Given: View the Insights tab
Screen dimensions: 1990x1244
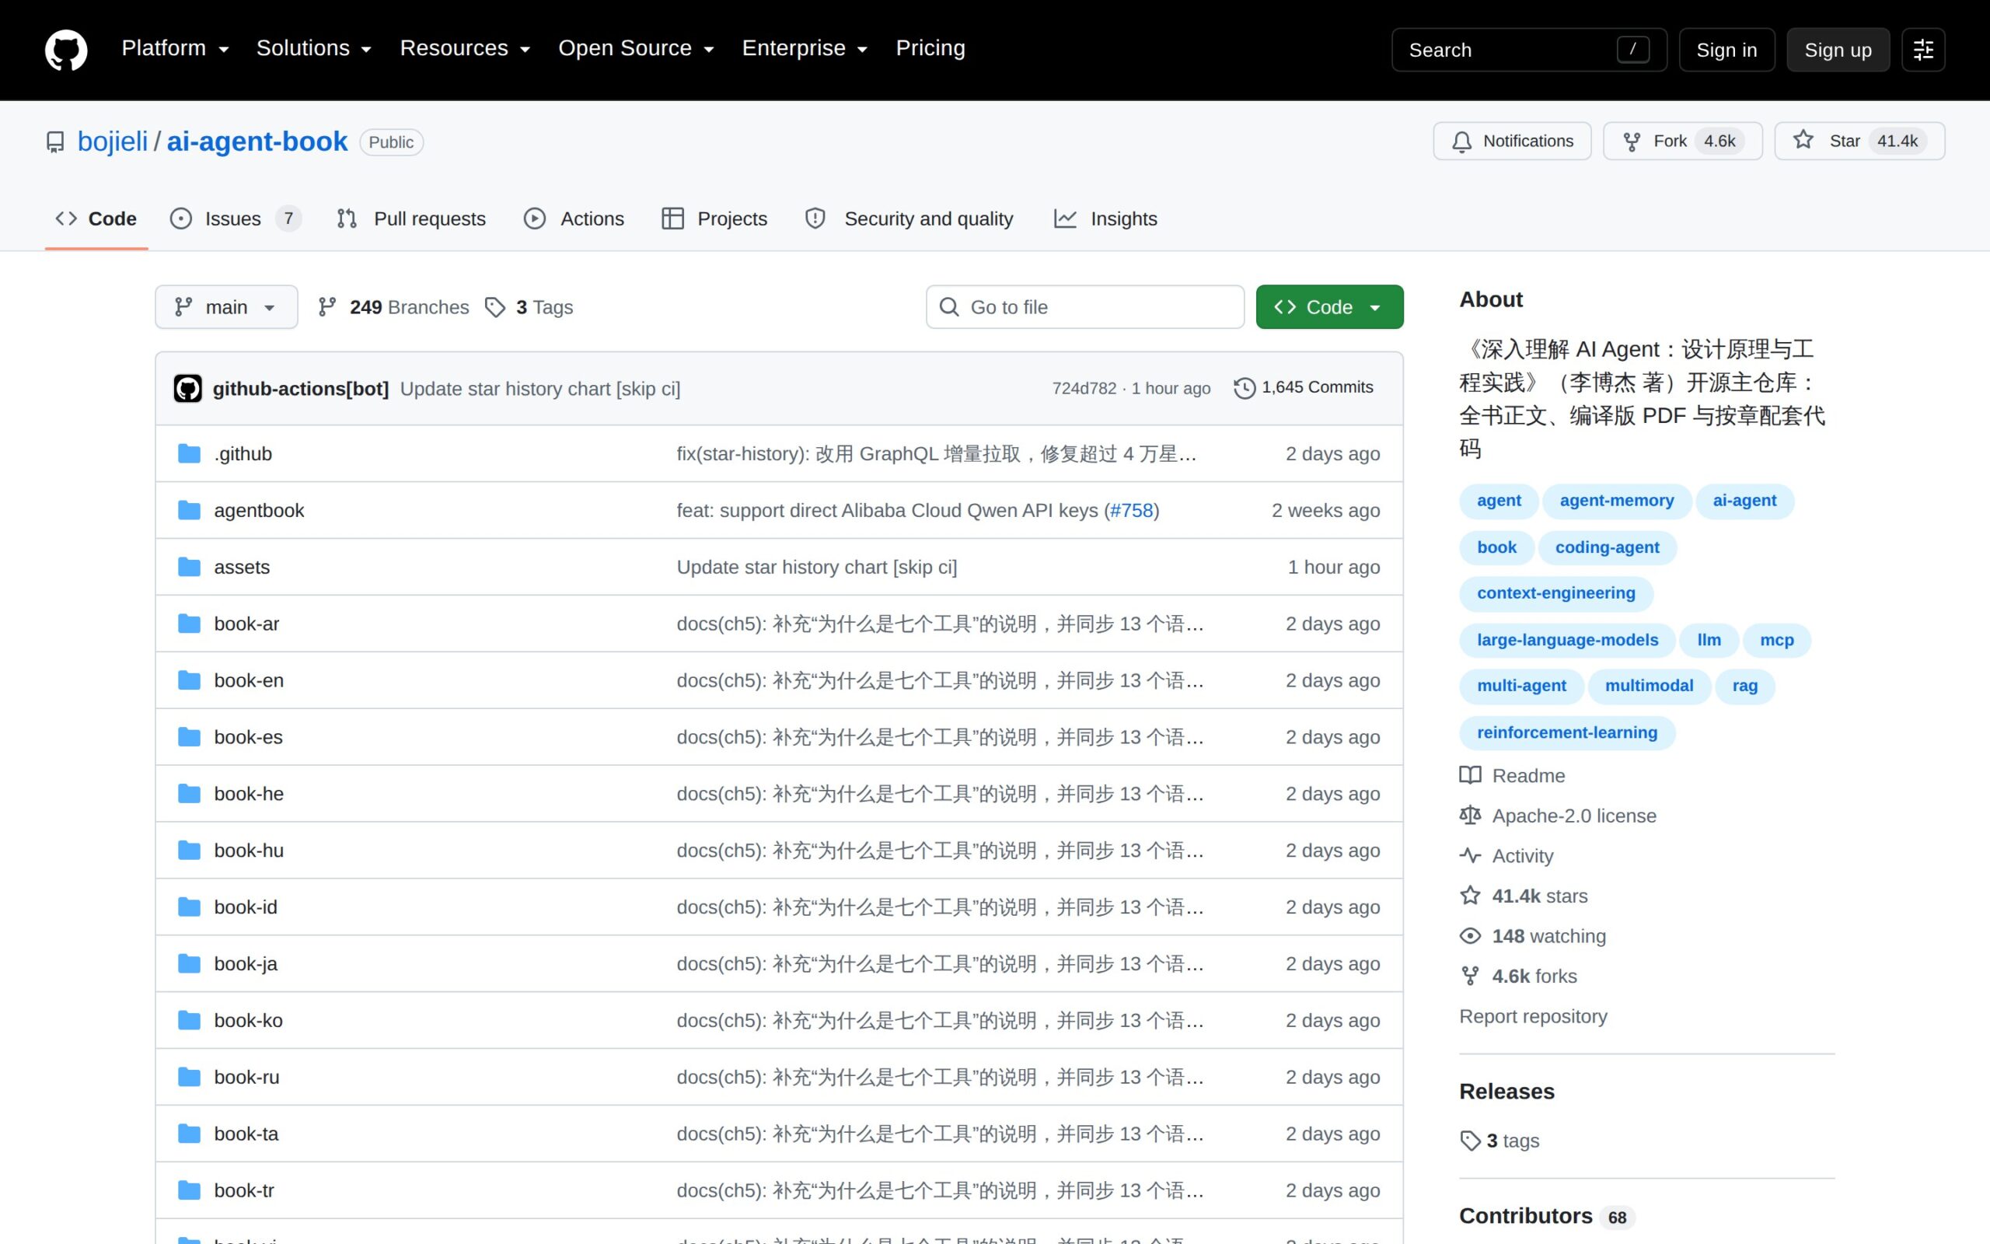Looking at the screenshot, I should 1105,218.
